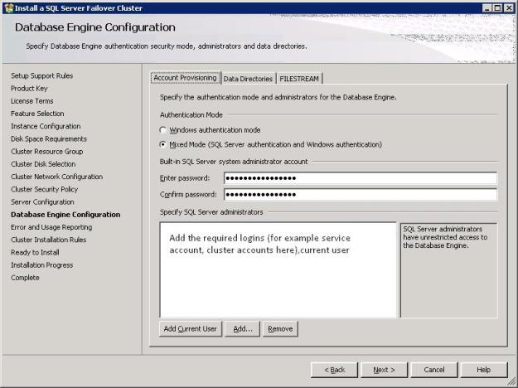Image resolution: width=518 pixels, height=388 pixels.
Task: Switch to the Data Directories tab
Action: tap(248, 79)
